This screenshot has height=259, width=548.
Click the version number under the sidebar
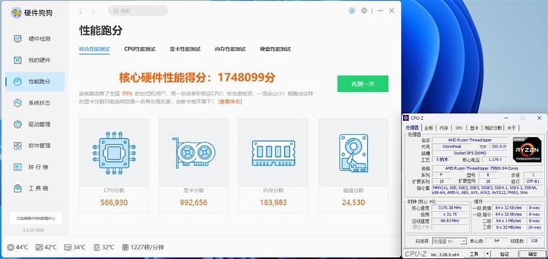coord(33,230)
